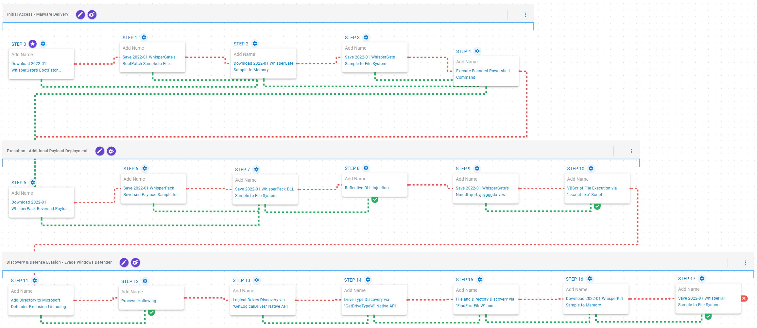Select the STEP 8 label
Screen dimensions: 757x328
coord(352,168)
